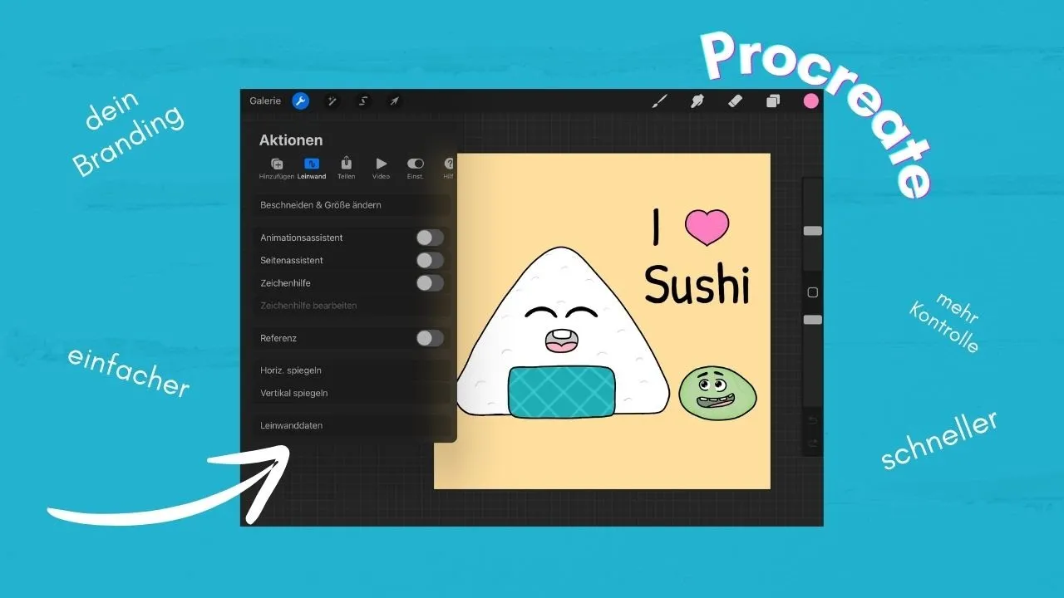
Task: Click the square modify button on sidebar
Action: click(x=813, y=292)
